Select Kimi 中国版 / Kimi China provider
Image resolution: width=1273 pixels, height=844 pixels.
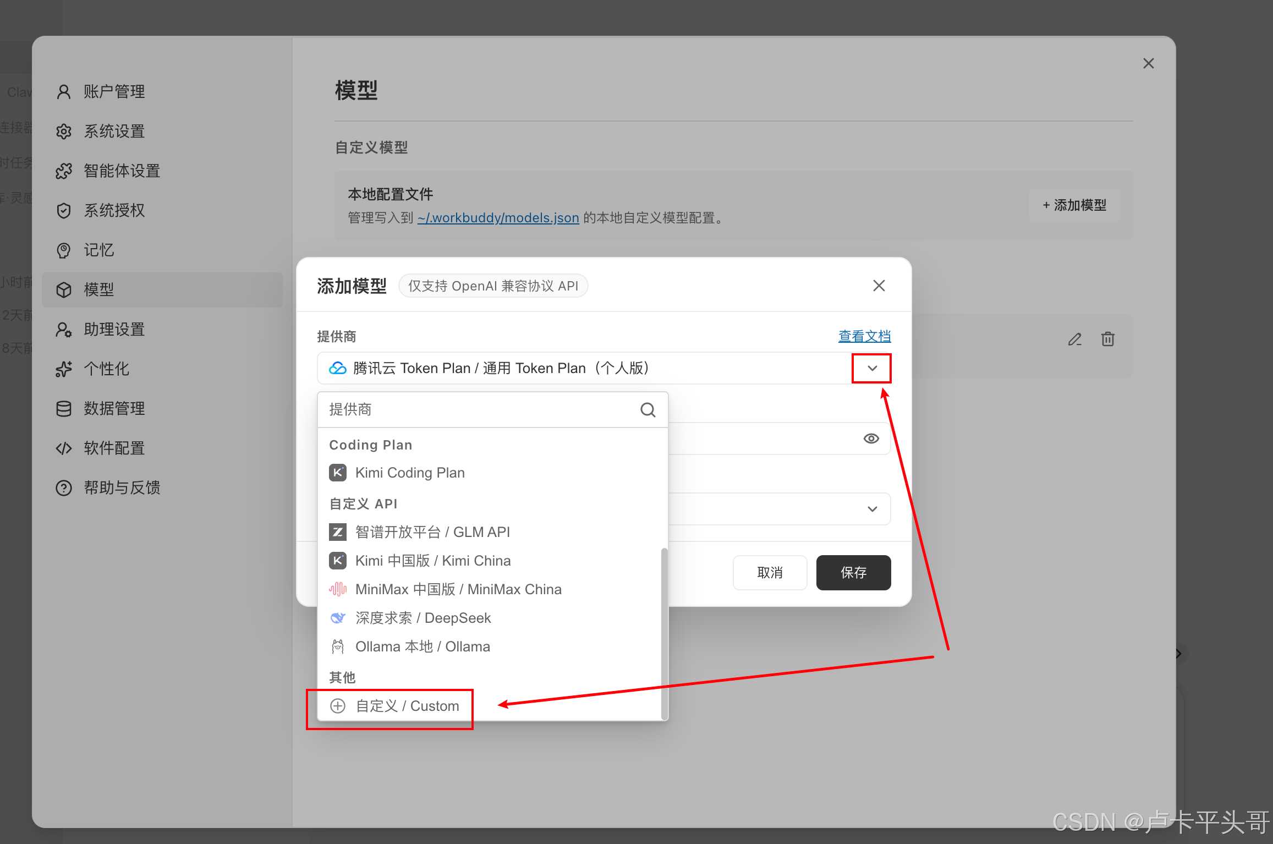click(489, 561)
